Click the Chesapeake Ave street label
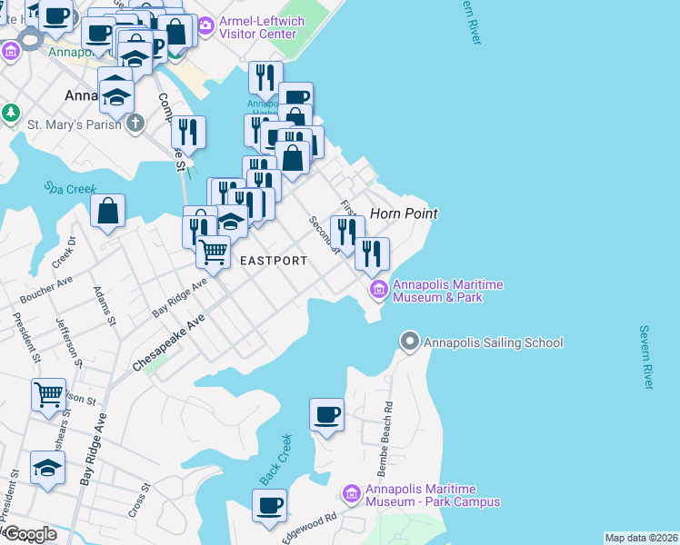 tap(168, 342)
